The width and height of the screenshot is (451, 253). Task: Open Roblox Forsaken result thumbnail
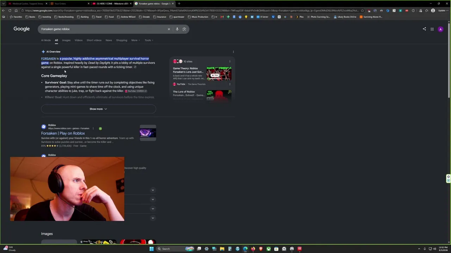pyautogui.click(x=148, y=133)
